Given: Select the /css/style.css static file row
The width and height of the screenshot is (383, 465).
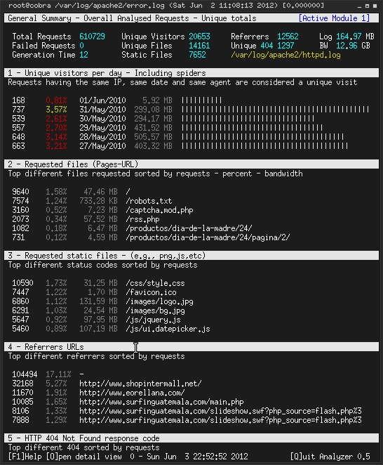Looking at the screenshot, I should pos(98,283).
